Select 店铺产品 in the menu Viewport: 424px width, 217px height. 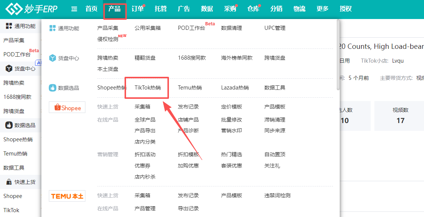pos(188,120)
